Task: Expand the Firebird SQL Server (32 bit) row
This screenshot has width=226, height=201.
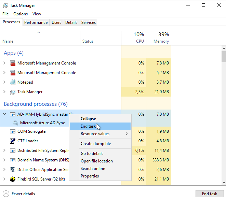Action: [4, 179]
